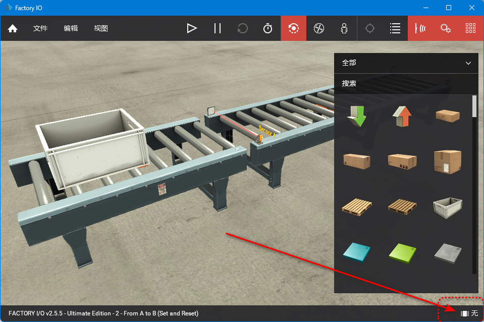
Task: Open the time scale stopwatch icon
Action: [x=268, y=28]
